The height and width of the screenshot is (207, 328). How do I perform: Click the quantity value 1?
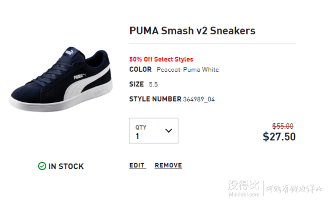[137, 136]
